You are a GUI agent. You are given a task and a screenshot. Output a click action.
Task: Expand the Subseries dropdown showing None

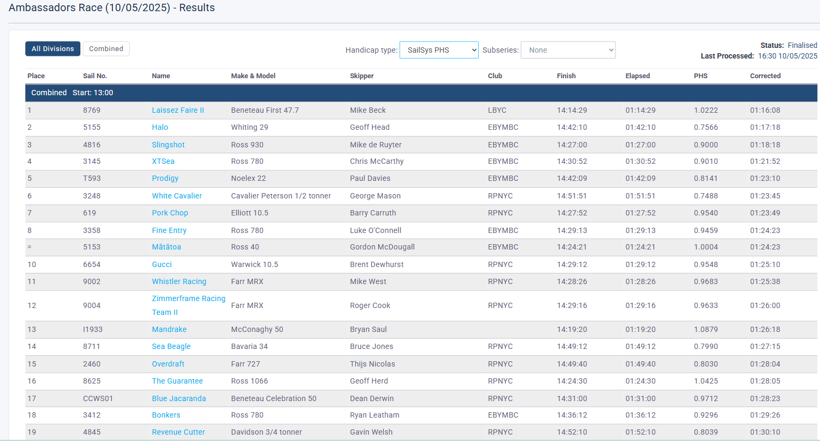(x=568, y=50)
